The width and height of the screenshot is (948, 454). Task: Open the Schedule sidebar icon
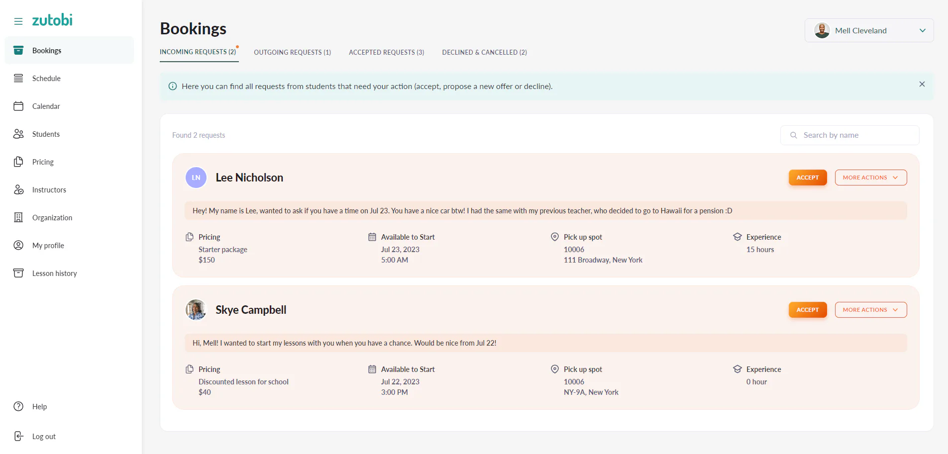point(18,78)
